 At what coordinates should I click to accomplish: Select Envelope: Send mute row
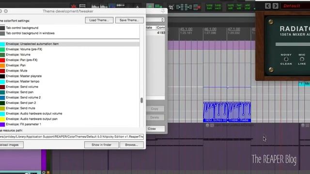(x=70, y=108)
